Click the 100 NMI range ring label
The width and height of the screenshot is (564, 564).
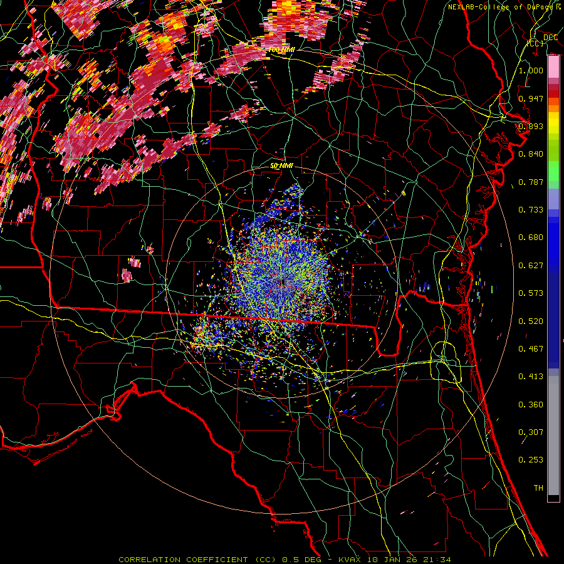click(x=281, y=50)
